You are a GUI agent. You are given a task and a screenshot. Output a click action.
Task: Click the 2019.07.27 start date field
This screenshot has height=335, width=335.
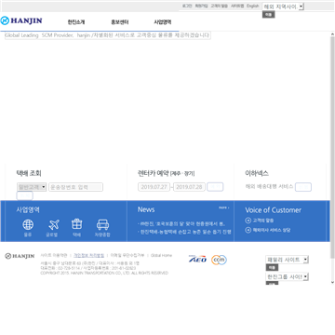click(154, 187)
